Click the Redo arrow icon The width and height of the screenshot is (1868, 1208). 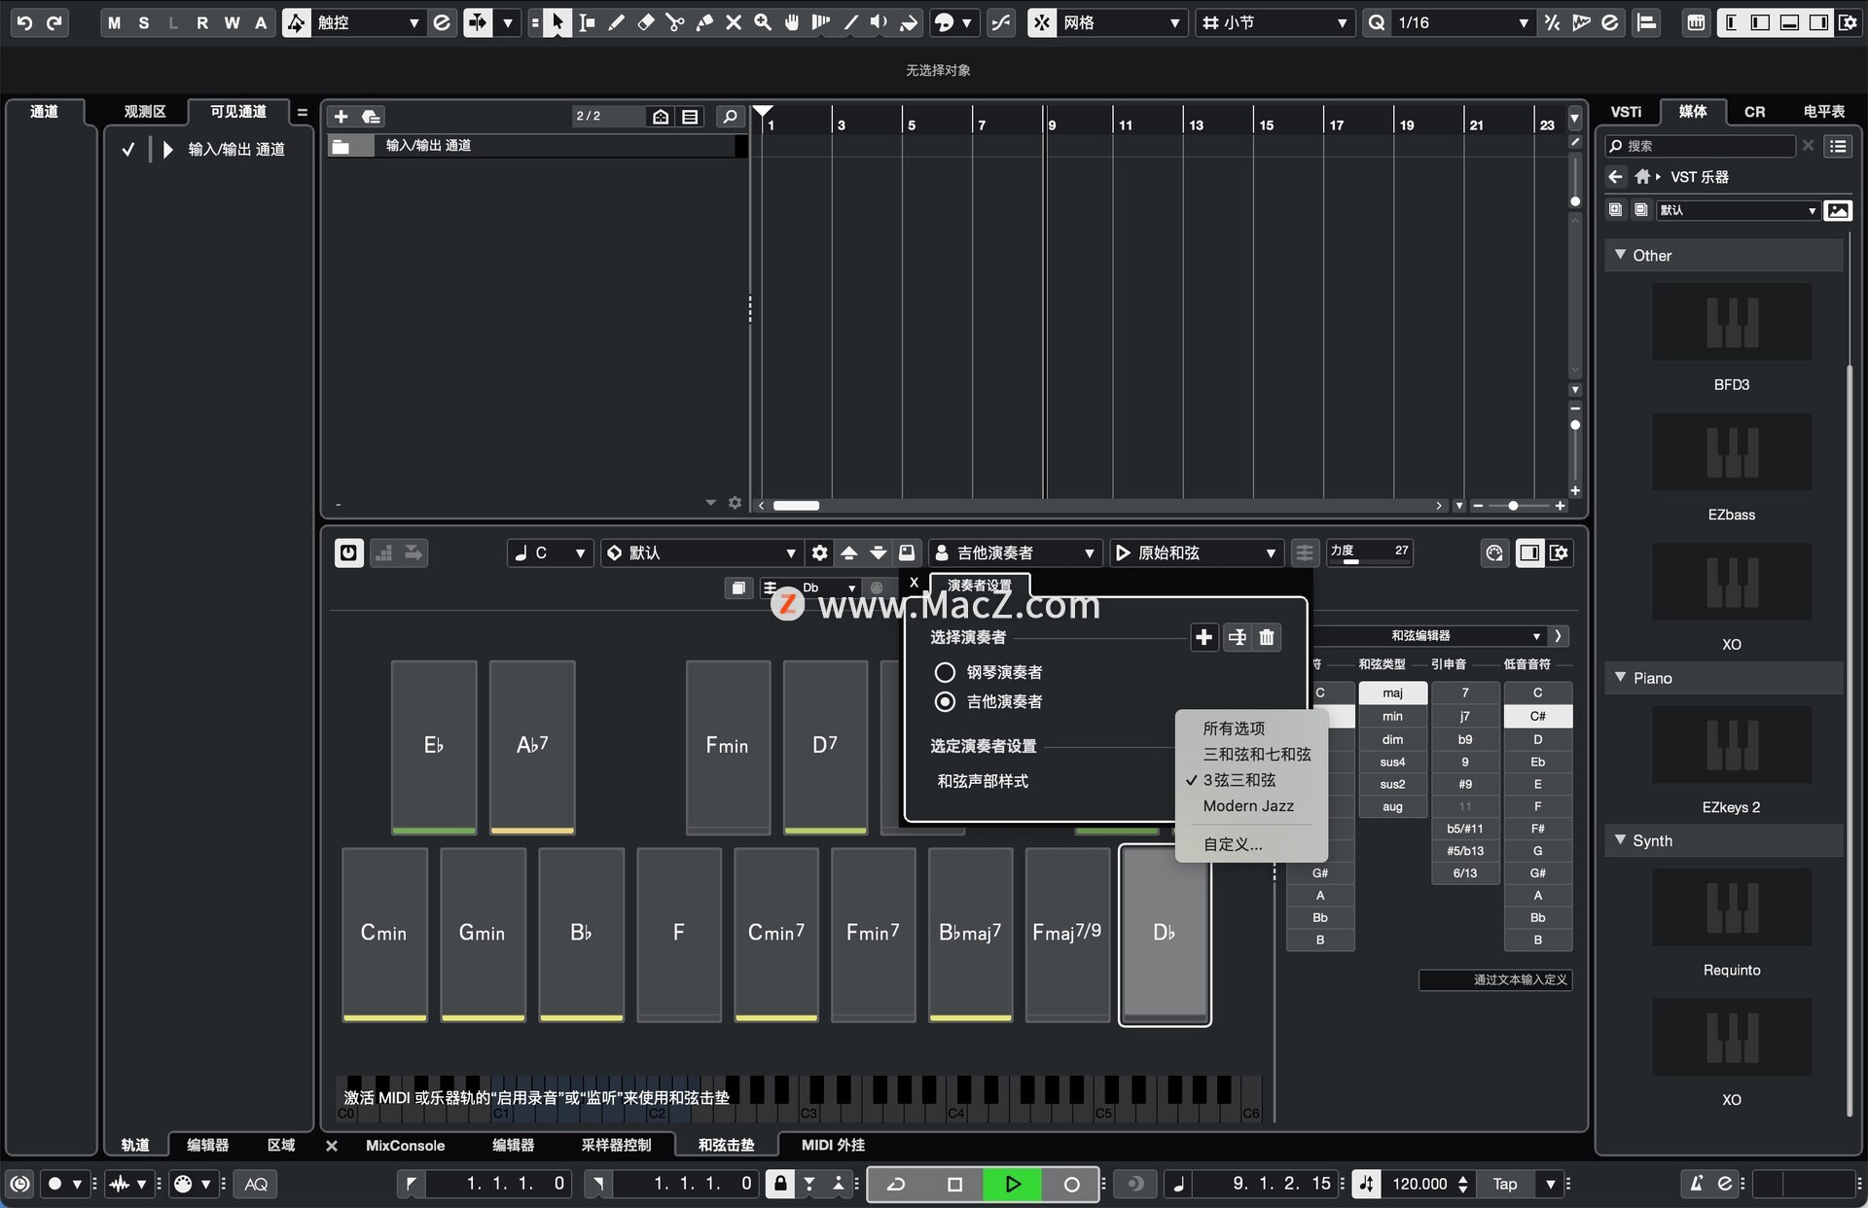coord(54,21)
